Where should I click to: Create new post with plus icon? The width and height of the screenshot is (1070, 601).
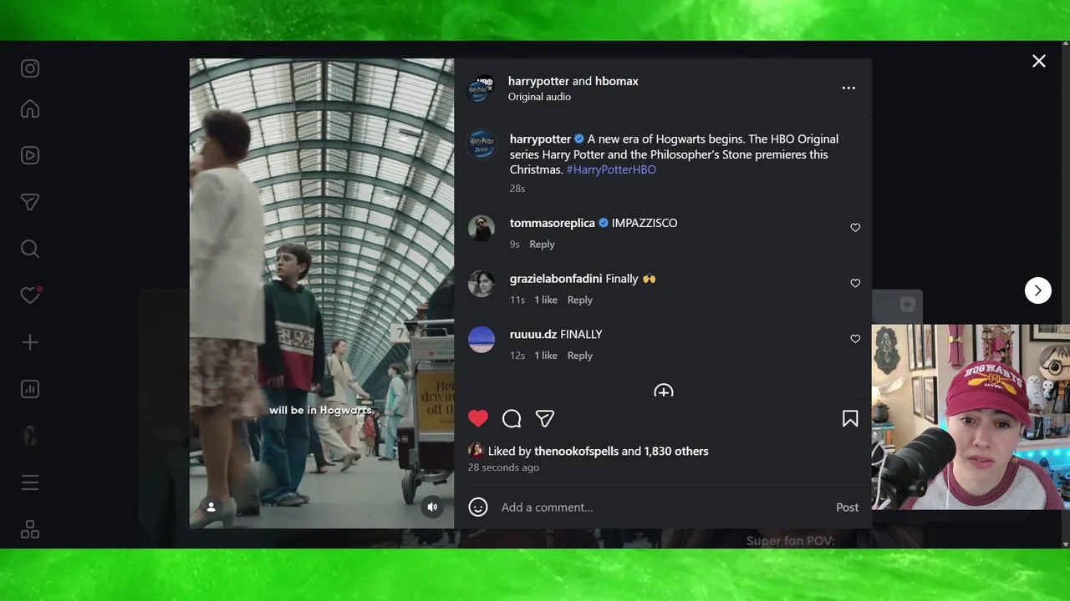coord(30,342)
